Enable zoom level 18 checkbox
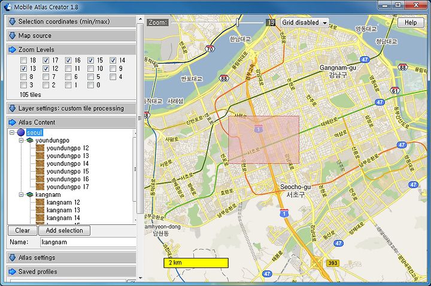This screenshot has width=431, height=286. pos(23,60)
